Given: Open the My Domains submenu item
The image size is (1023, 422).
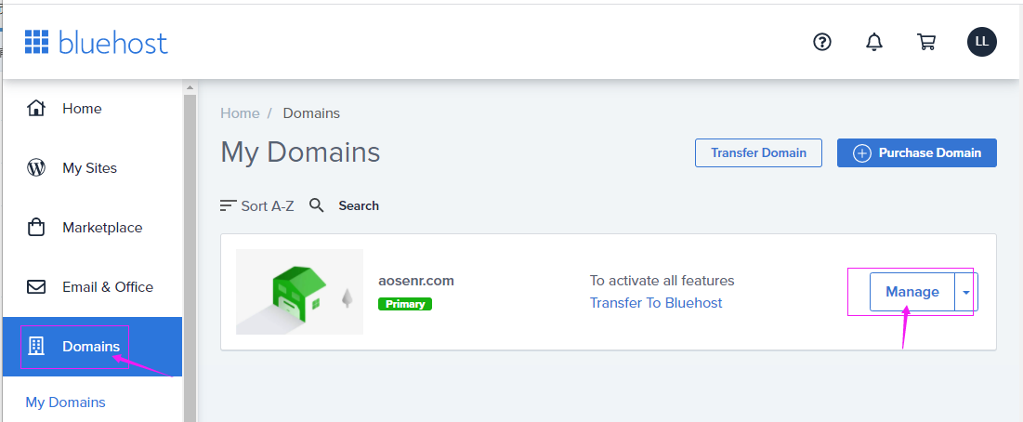Looking at the screenshot, I should pos(65,402).
